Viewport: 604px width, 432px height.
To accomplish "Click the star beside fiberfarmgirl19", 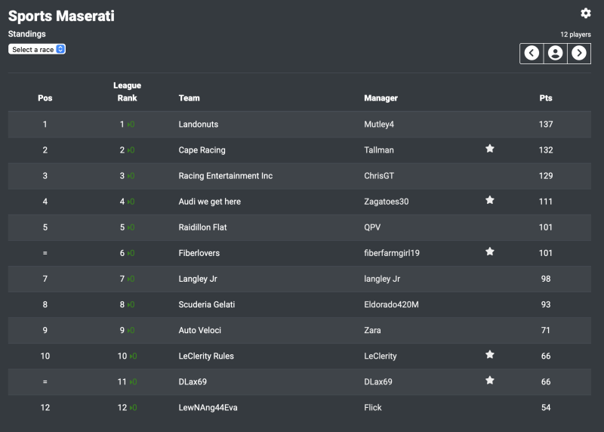I will (x=489, y=251).
